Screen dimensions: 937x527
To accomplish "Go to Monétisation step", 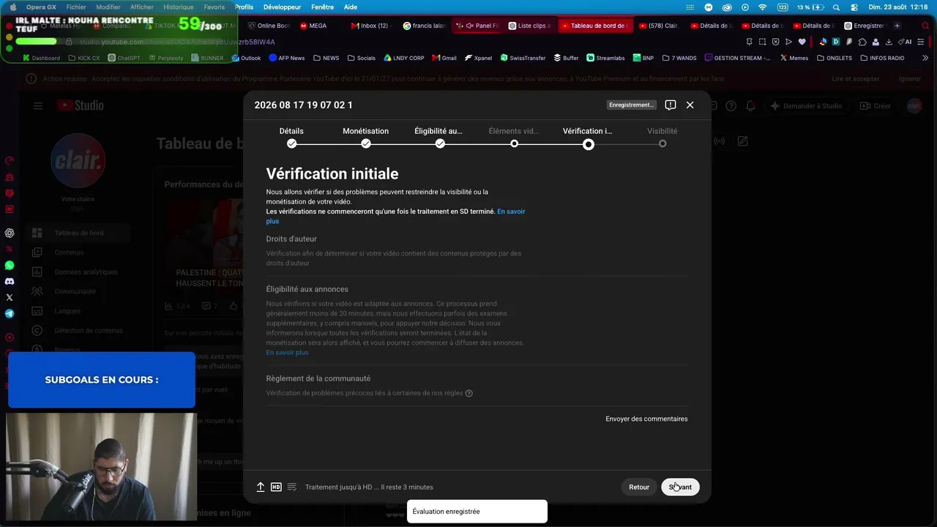I will pos(365,137).
